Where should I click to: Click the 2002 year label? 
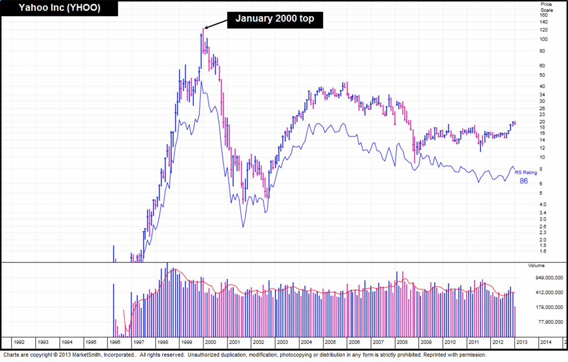(x=259, y=342)
